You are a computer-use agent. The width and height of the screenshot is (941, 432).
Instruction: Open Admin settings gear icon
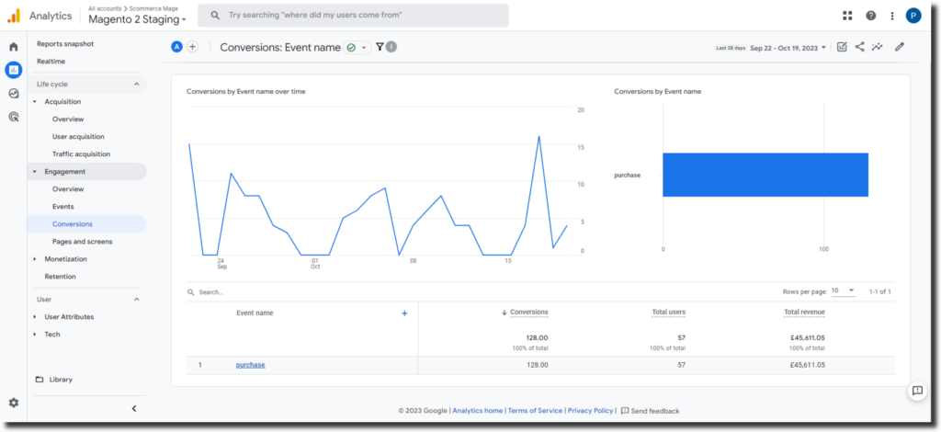[x=13, y=403]
